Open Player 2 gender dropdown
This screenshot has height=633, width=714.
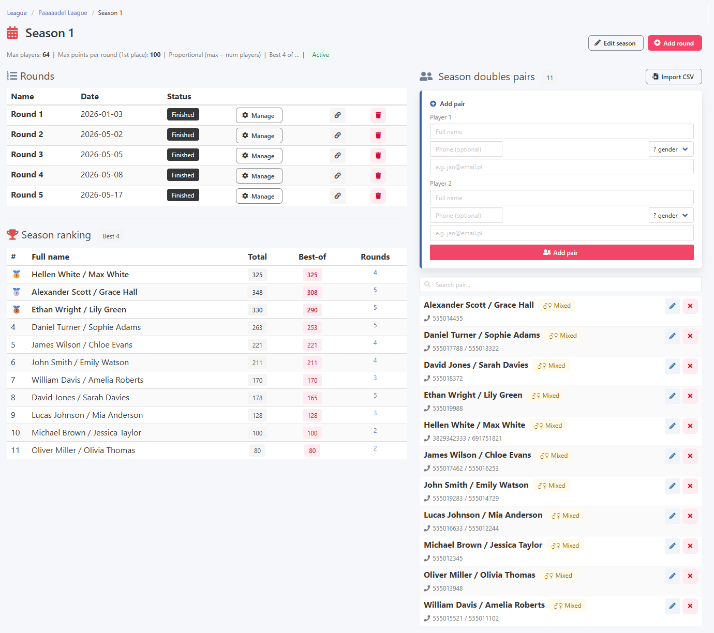671,216
